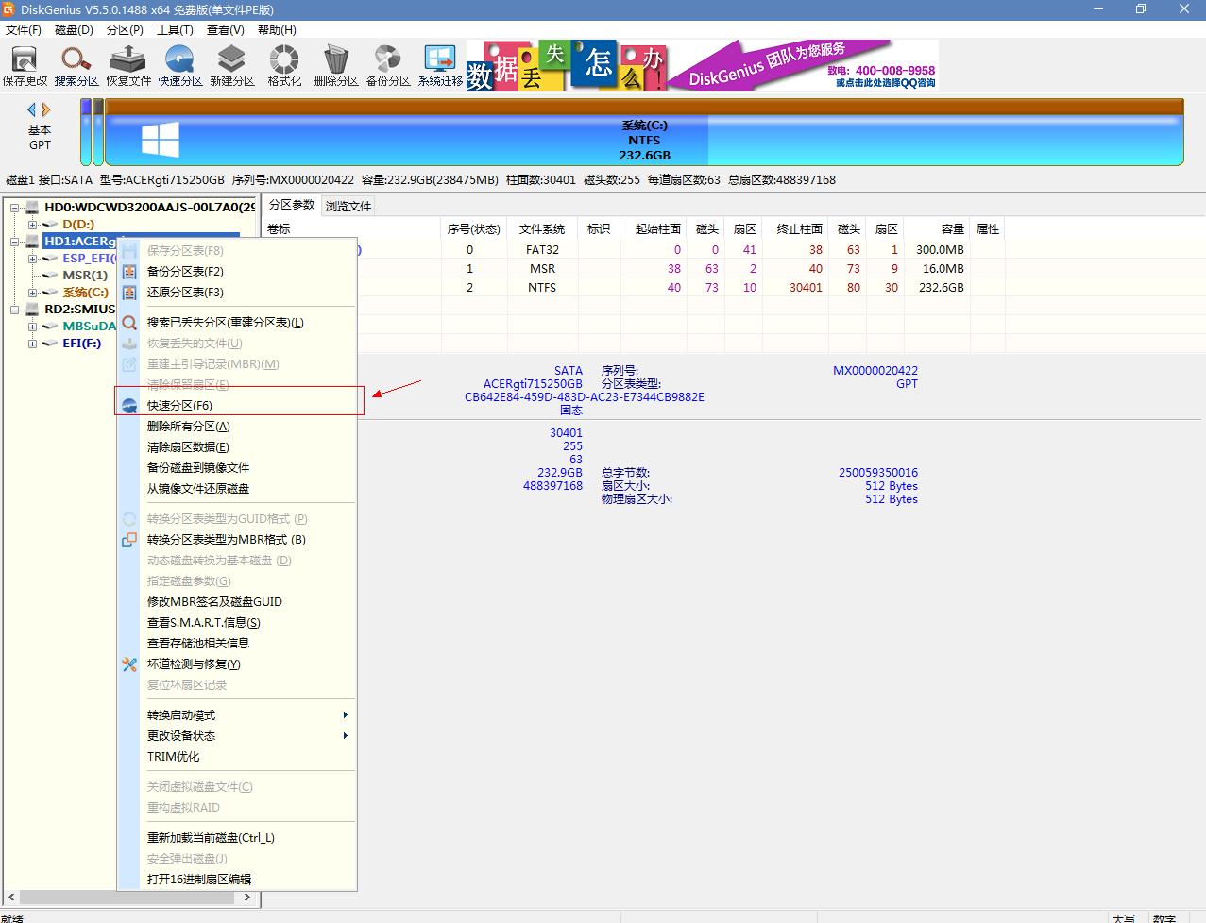The height and width of the screenshot is (923, 1206).
Task: Open the 备份分区 (Backup Partition) tool
Action: [388, 65]
